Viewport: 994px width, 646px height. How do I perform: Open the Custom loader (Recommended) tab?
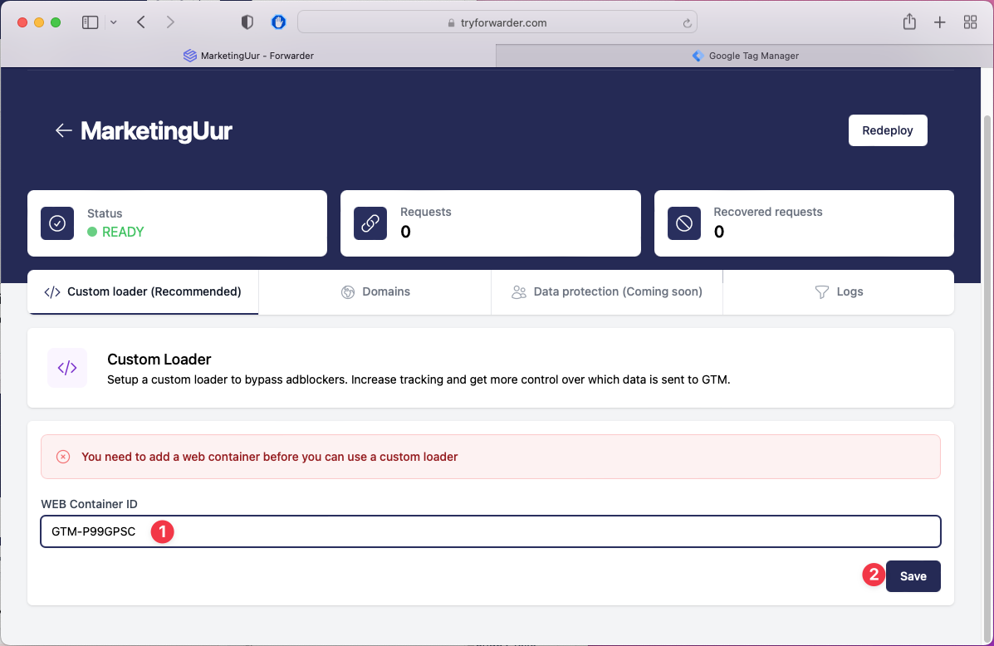[x=143, y=291]
